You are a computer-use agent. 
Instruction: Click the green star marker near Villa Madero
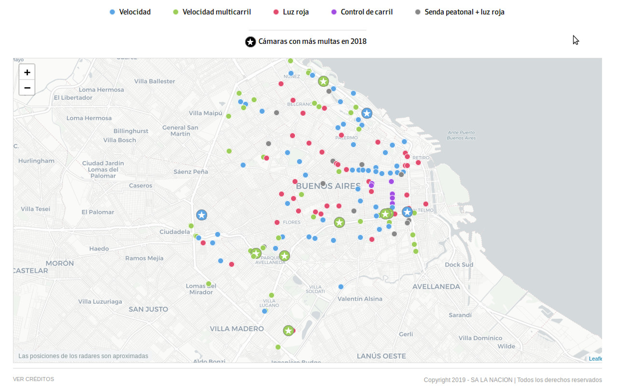(288, 331)
